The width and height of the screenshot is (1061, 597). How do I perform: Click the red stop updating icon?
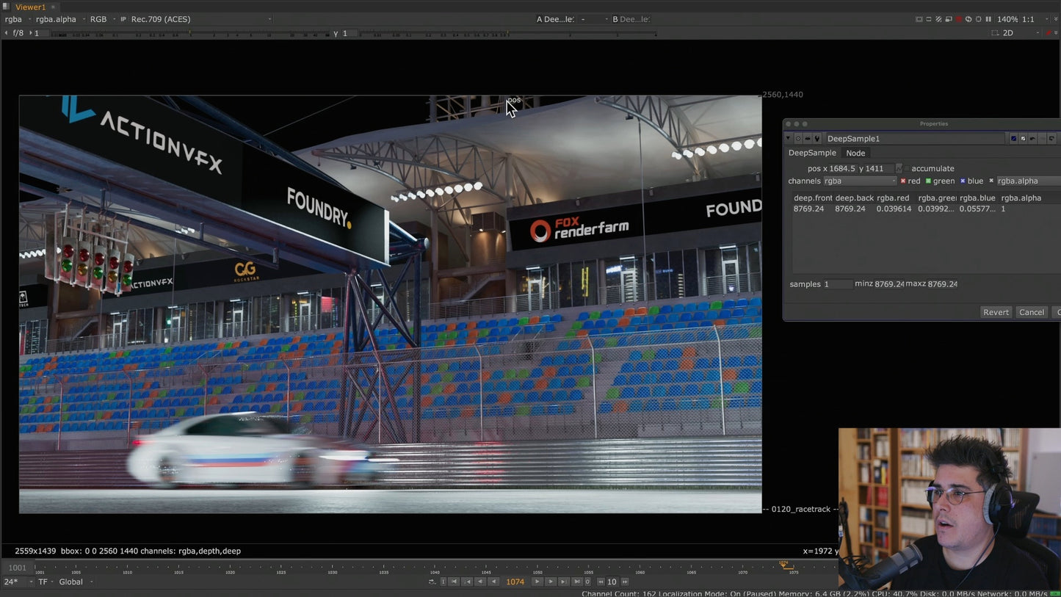coord(958,19)
